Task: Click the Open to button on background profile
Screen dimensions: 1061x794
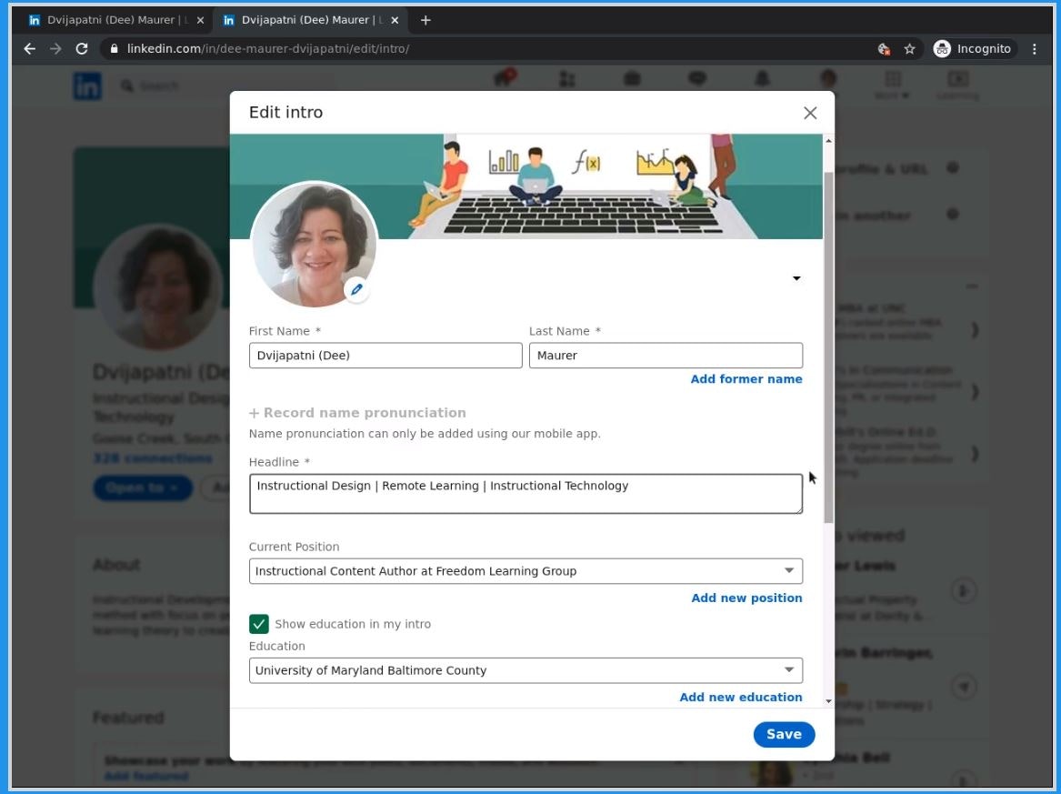Action: [x=143, y=488]
